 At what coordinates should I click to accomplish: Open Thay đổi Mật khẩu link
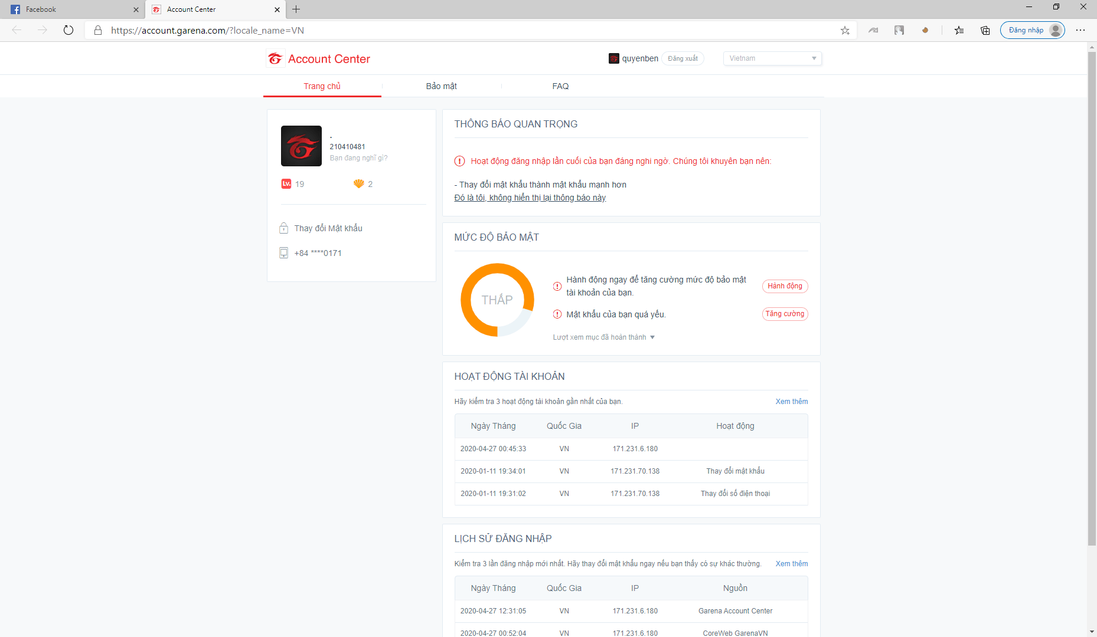[x=328, y=228]
